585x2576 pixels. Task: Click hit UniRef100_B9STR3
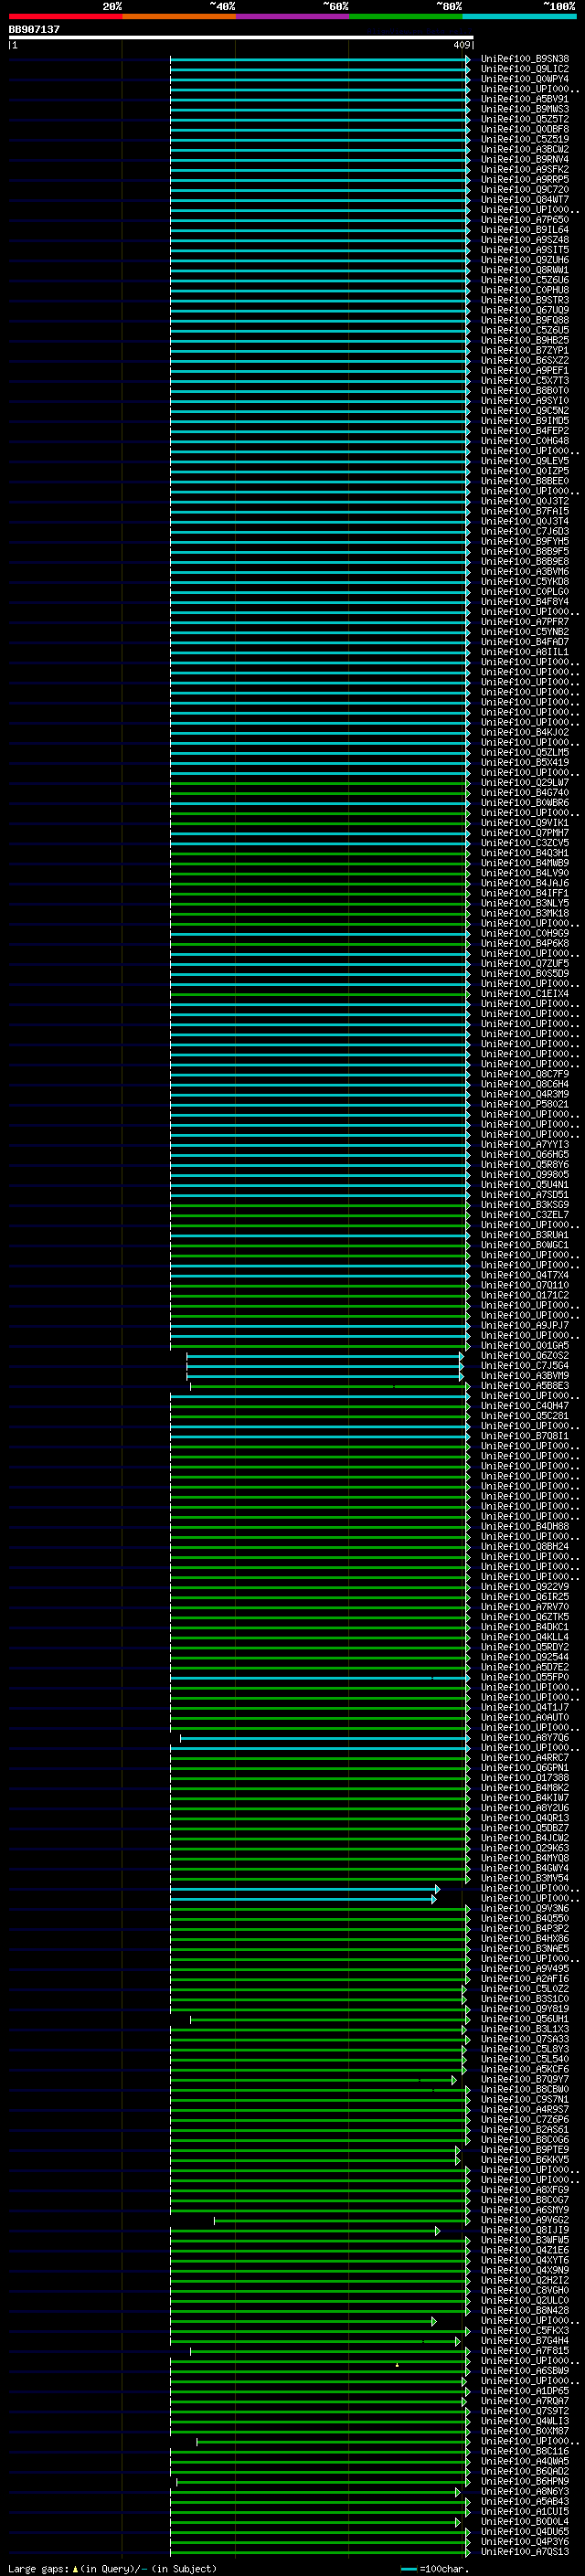(525, 300)
